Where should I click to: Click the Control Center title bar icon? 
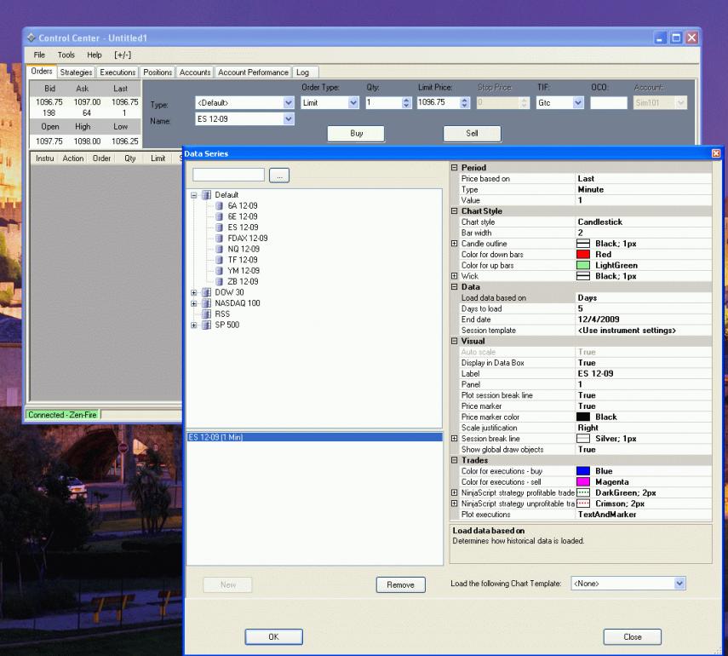31,39
